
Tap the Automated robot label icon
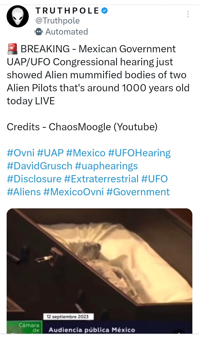pyautogui.click(x=39, y=32)
